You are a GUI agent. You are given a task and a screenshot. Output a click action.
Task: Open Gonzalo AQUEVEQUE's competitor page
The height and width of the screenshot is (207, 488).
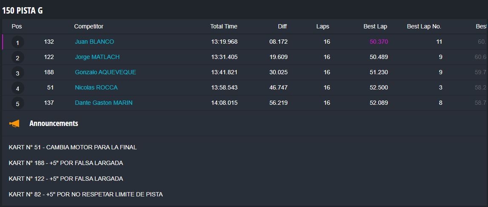tap(105, 72)
